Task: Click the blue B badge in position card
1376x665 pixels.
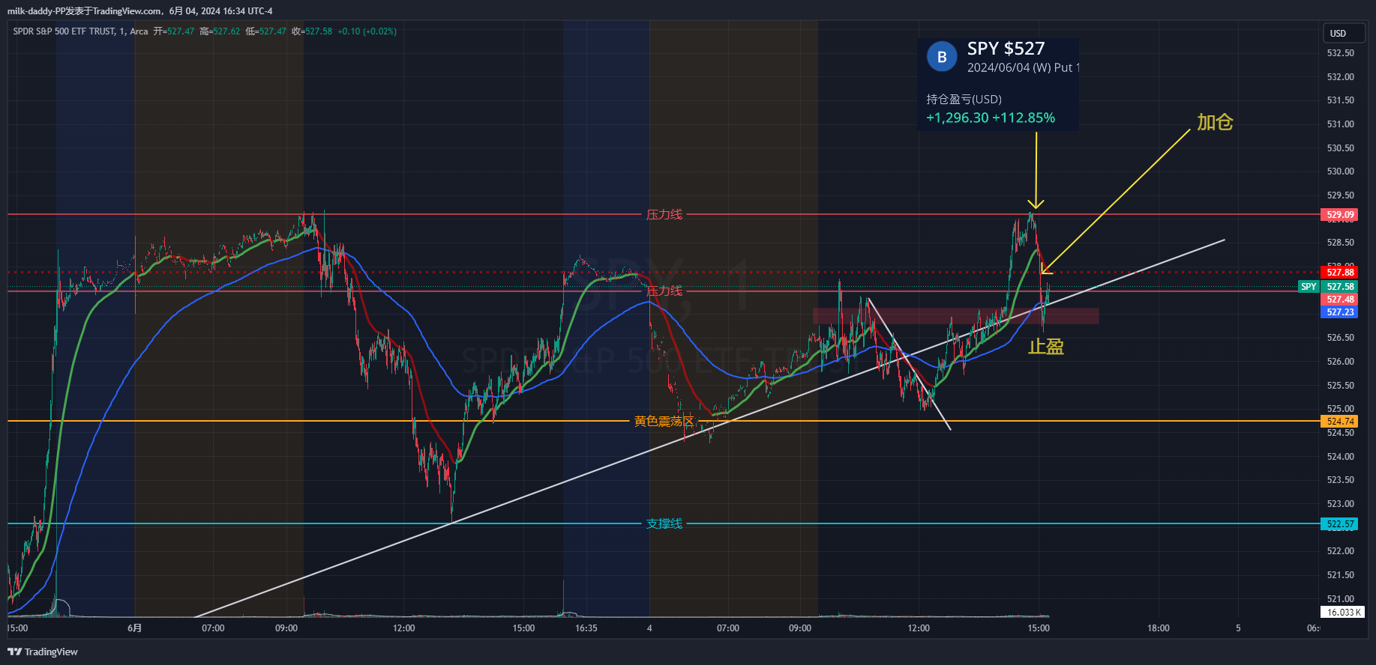Action: 942,57
